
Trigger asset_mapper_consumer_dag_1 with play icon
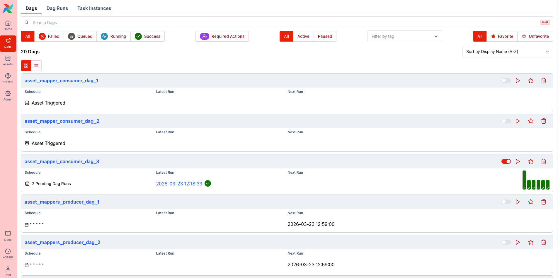pos(518,81)
